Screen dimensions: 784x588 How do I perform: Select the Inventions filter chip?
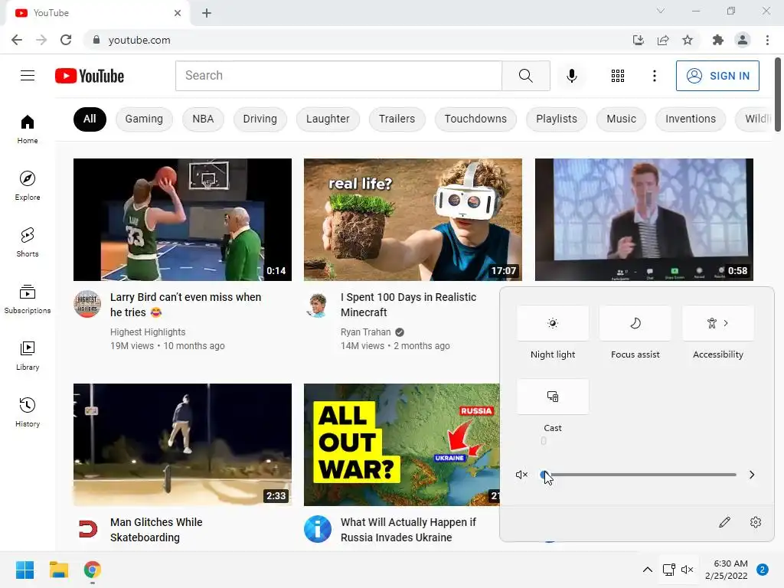(691, 119)
